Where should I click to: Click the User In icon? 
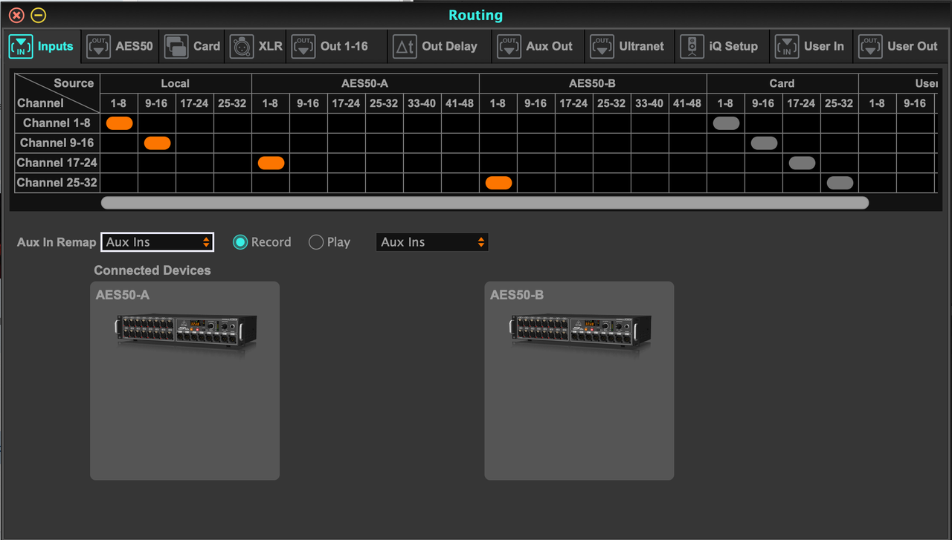pos(787,46)
